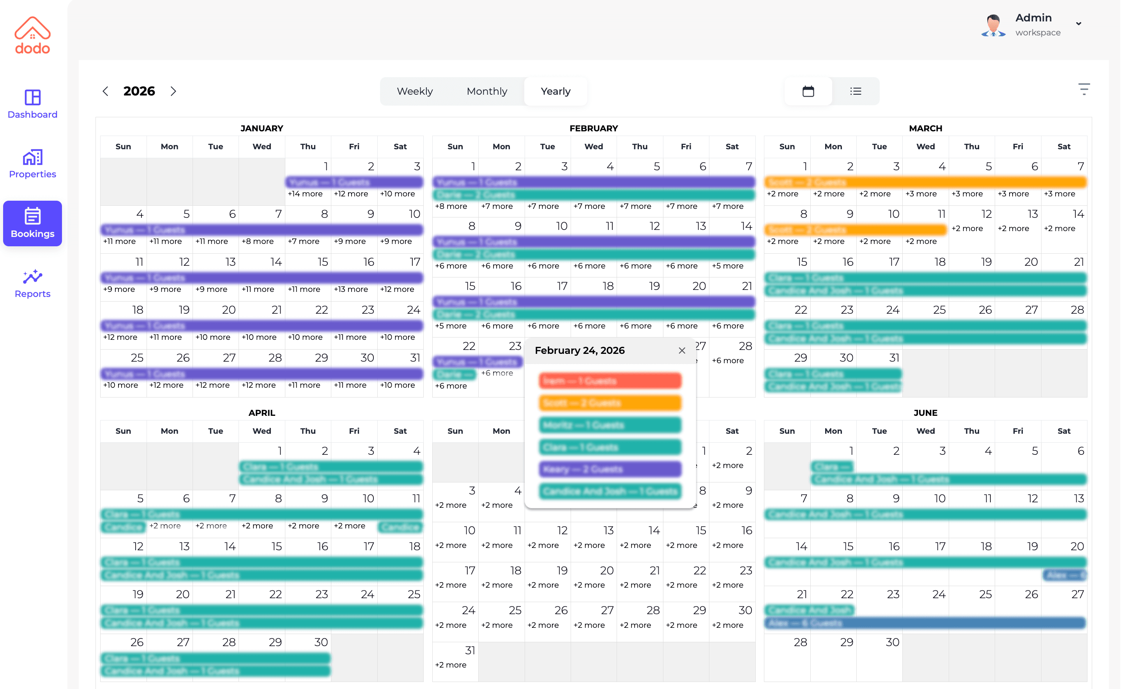
Task: Navigate to the previous year using the arrow
Action: tap(105, 91)
